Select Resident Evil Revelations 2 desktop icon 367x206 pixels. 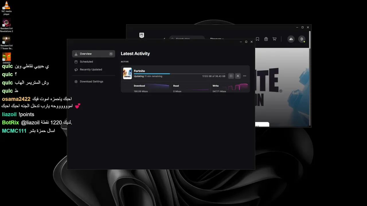(x=6, y=26)
